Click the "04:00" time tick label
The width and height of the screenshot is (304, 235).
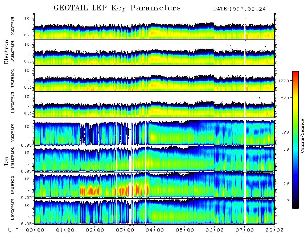point(155,230)
